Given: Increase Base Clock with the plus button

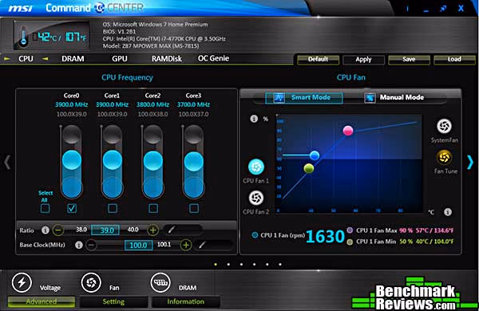Looking at the screenshot, I should 186,245.
